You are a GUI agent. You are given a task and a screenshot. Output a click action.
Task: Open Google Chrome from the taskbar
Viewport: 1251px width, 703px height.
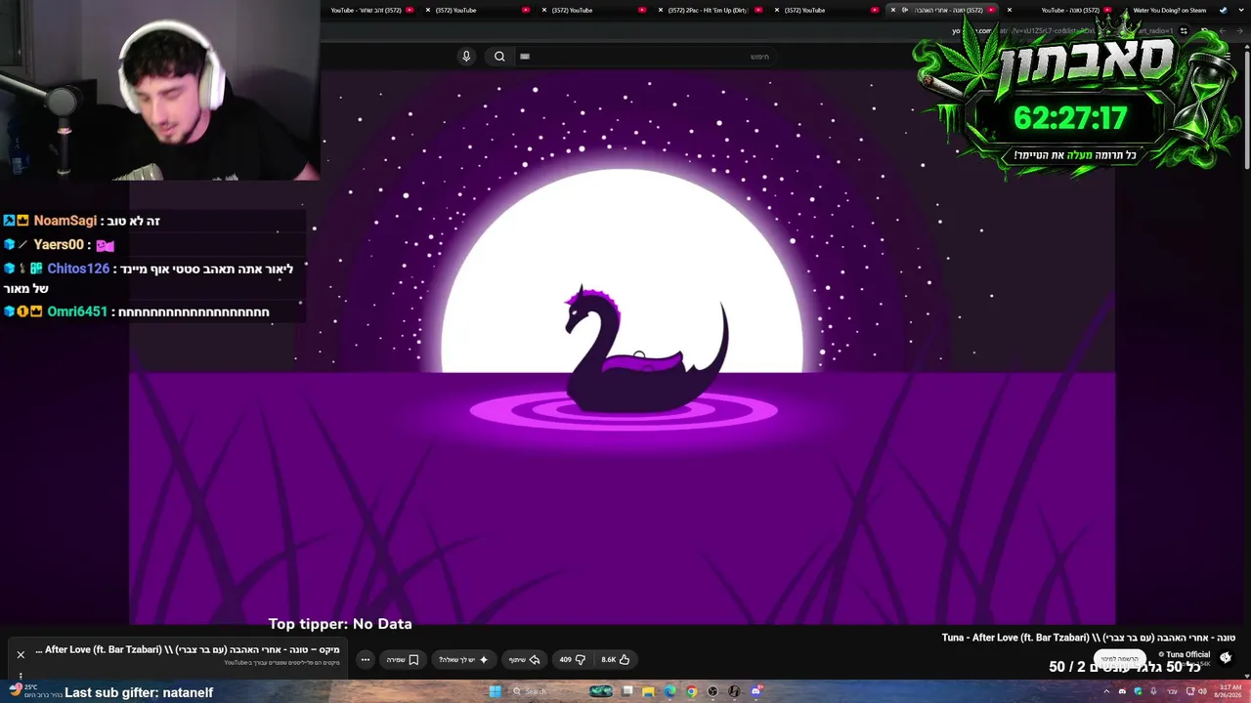[691, 691]
